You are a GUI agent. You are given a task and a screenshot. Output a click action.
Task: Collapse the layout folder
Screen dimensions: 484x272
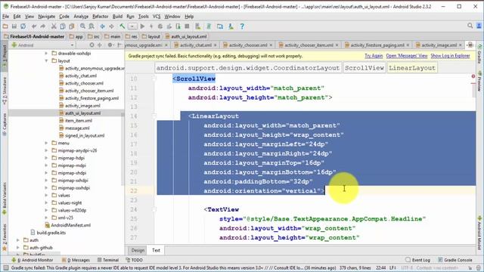point(46,60)
